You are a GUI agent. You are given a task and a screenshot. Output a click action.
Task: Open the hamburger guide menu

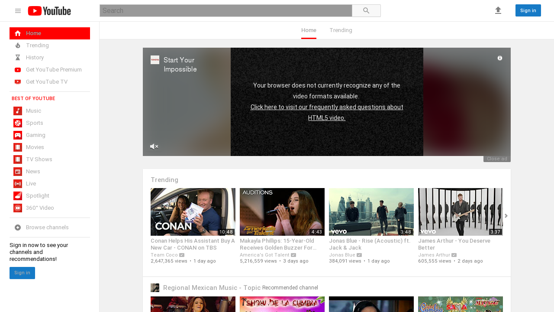click(18, 11)
